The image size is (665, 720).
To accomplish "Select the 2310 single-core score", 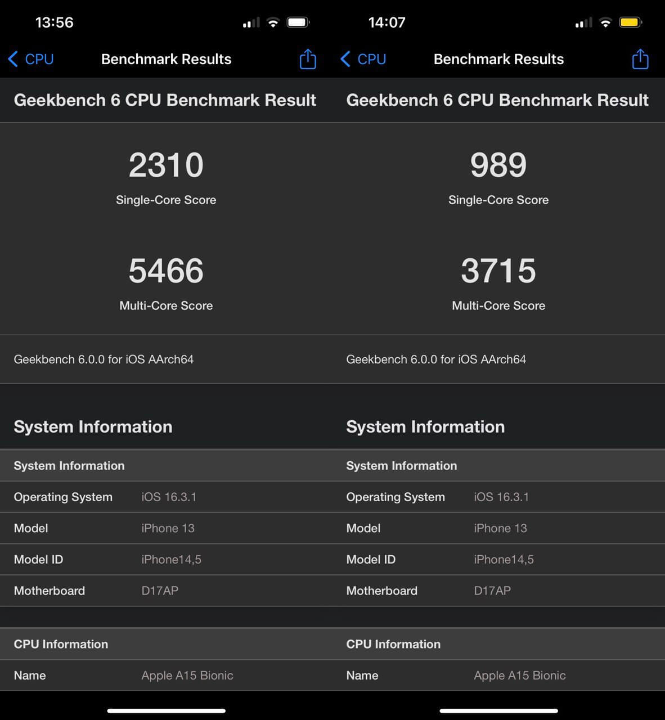I will point(166,165).
